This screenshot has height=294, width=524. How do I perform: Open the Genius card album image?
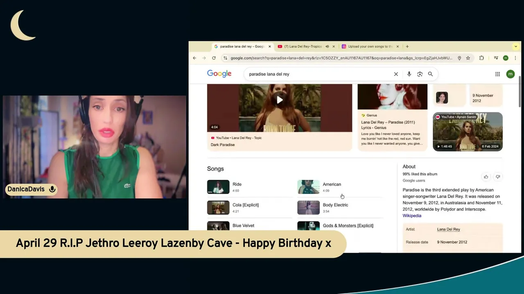(x=392, y=97)
